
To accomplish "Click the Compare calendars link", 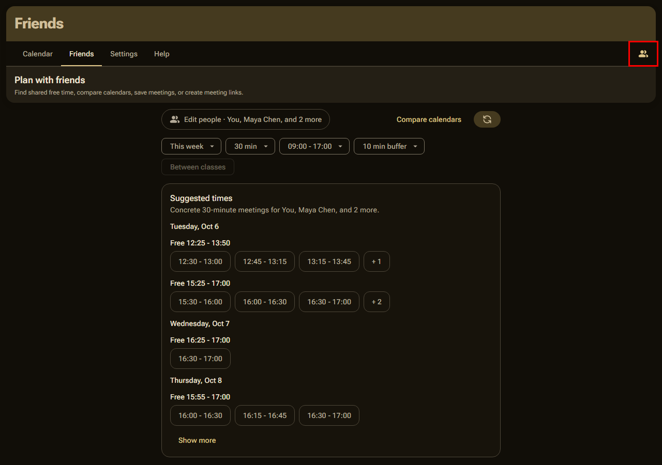I will coord(429,119).
